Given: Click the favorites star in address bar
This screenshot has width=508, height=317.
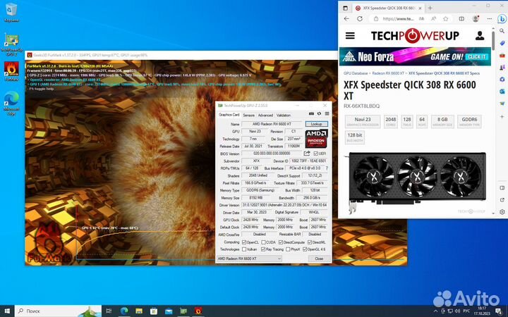Looking at the screenshot, I should pos(446,19).
